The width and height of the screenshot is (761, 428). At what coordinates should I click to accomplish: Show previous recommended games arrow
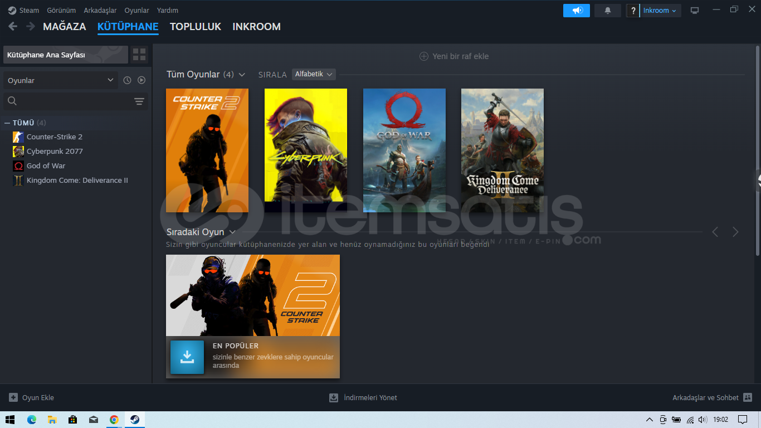click(x=715, y=232)
